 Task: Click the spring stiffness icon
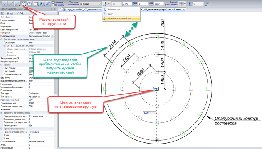click(190, 4)
